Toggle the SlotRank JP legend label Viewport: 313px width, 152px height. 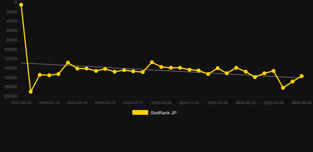pyautogui.click(x=164, y=113)
